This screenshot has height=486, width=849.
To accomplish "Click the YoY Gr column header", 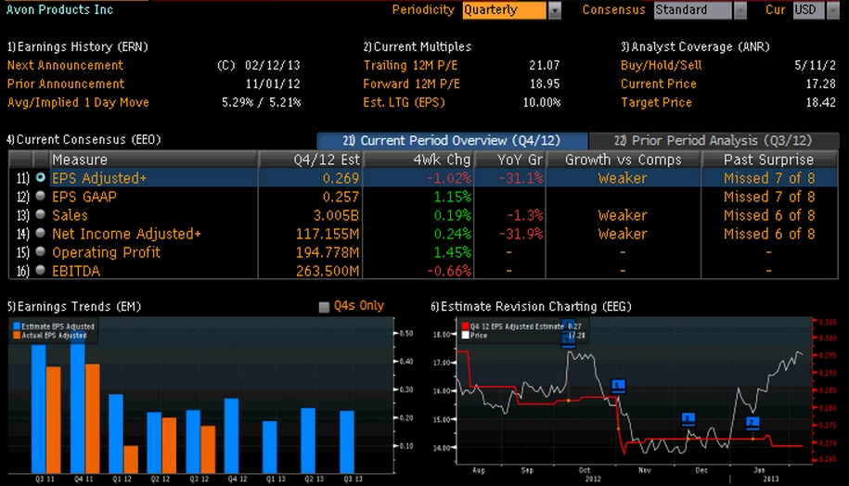I will (510, 160).
